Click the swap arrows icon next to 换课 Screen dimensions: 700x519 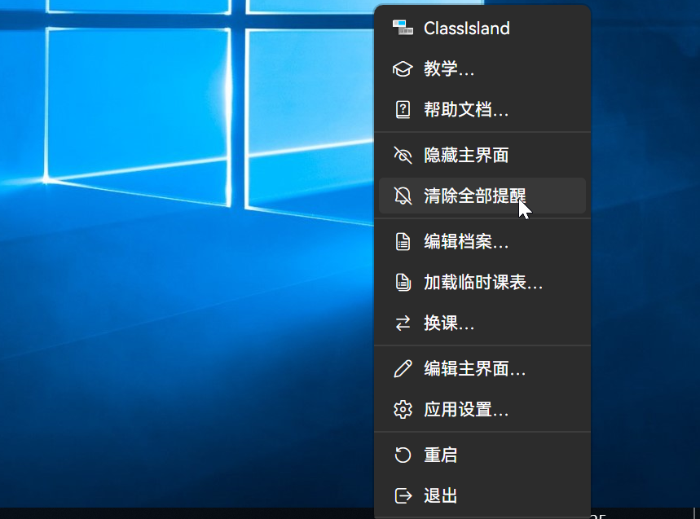pyautogui.click(x=403, y=323)
